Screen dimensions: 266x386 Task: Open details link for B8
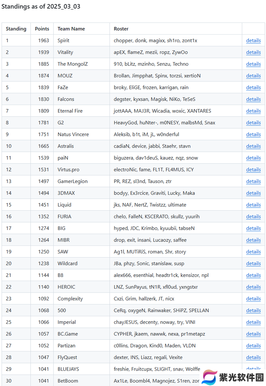[x=253, y=275]
